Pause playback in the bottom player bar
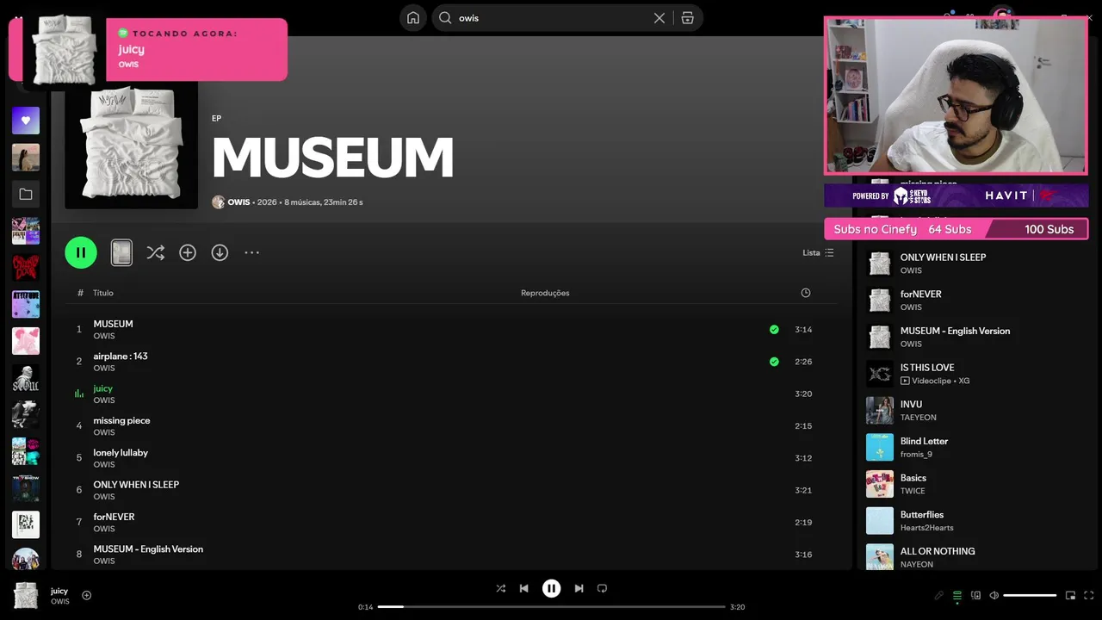The width and height of the screenshot is (1102, 620). coord(551,588)
